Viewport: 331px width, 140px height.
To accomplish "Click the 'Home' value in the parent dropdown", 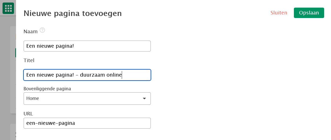I will pos(33,98).
